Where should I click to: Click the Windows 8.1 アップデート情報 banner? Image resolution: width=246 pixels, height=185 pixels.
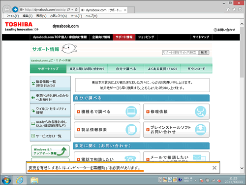(50, 151)
